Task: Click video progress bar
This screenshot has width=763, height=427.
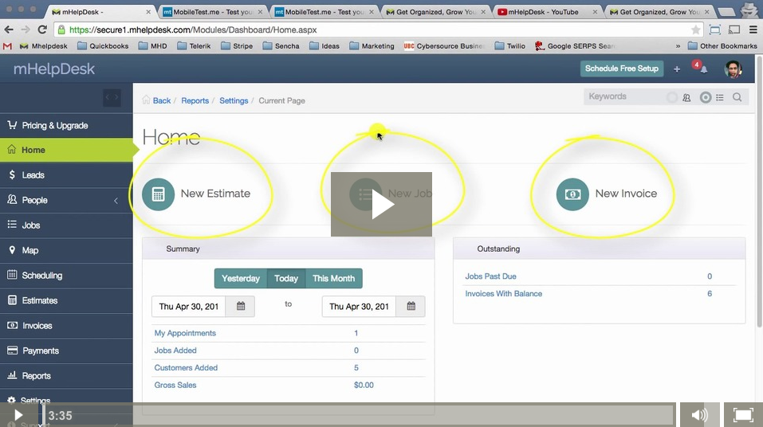Action: 358,415
